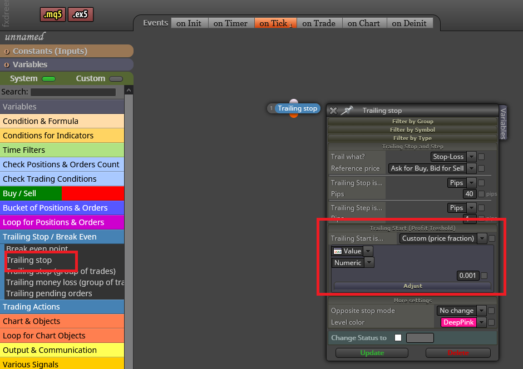523x369 pixels.
Task: Pin the Trailing stop properties panel
Action: click(x=347, y=110)
